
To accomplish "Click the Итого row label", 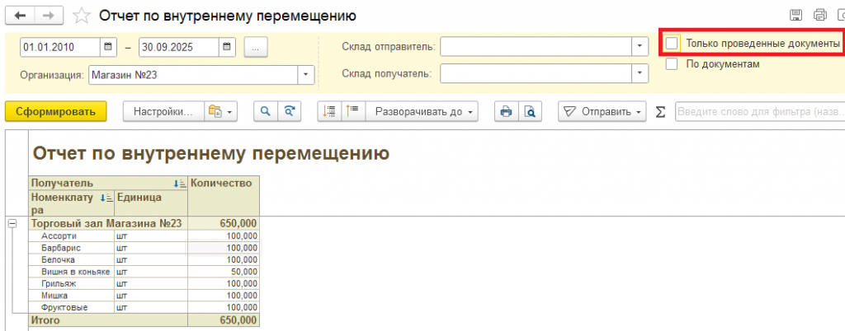I will tap(45, 320).
